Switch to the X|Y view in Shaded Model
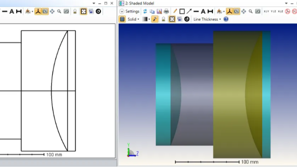The width and height of the screenshot is (297, 167). pyautogui.click(x=266, y=11)
